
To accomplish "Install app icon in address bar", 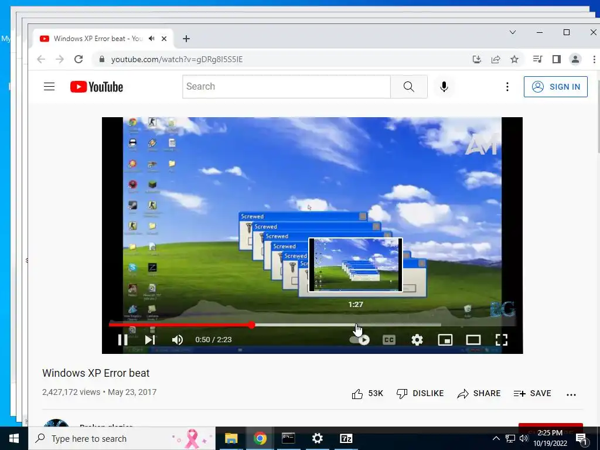I will click(x=477, y=59).
